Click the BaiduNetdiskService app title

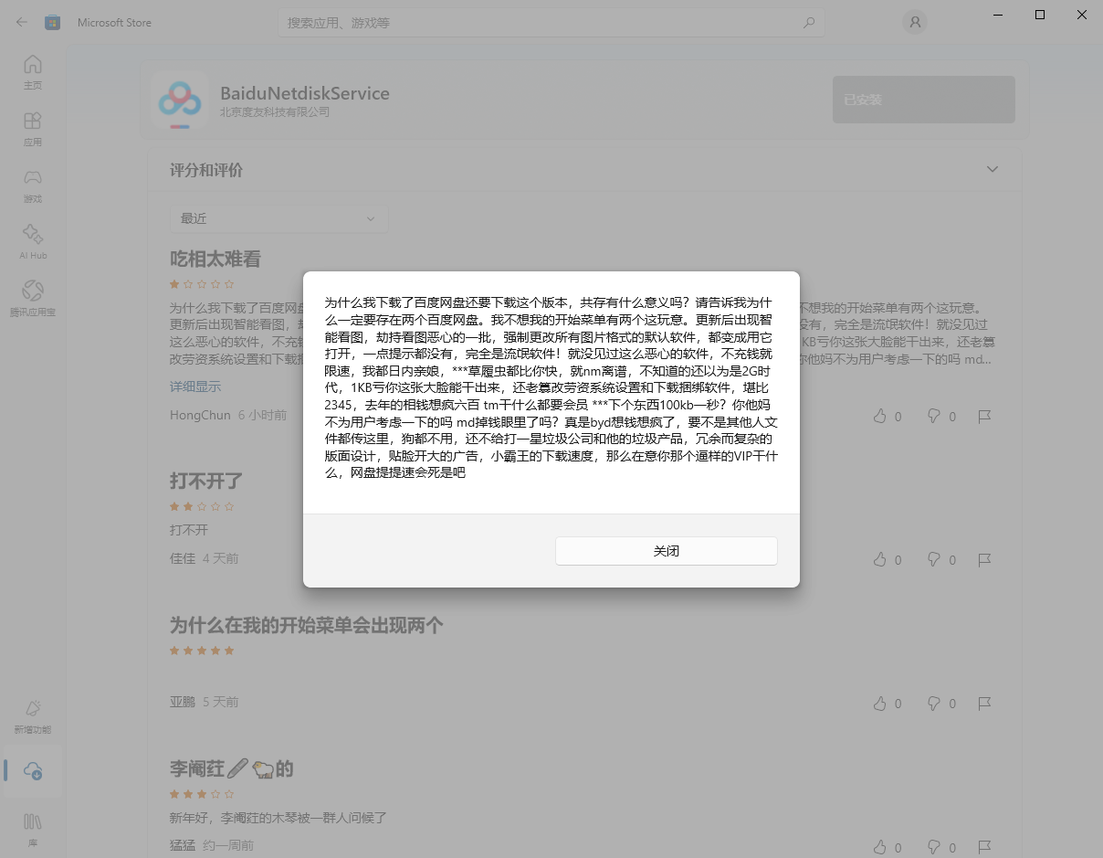point(305,93)
